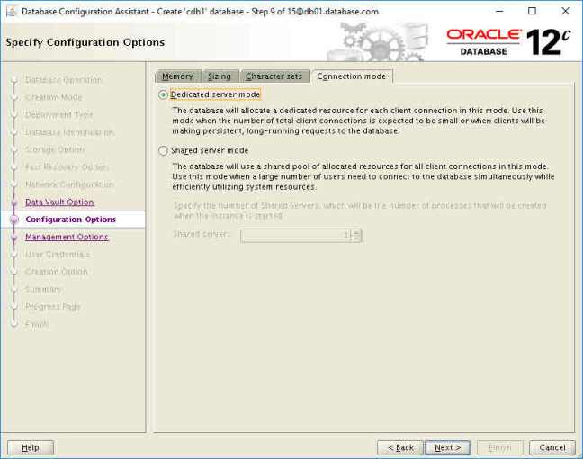583x459 pixels.
Task: Decrease the Shared servers spinner value
Action: 357,238
